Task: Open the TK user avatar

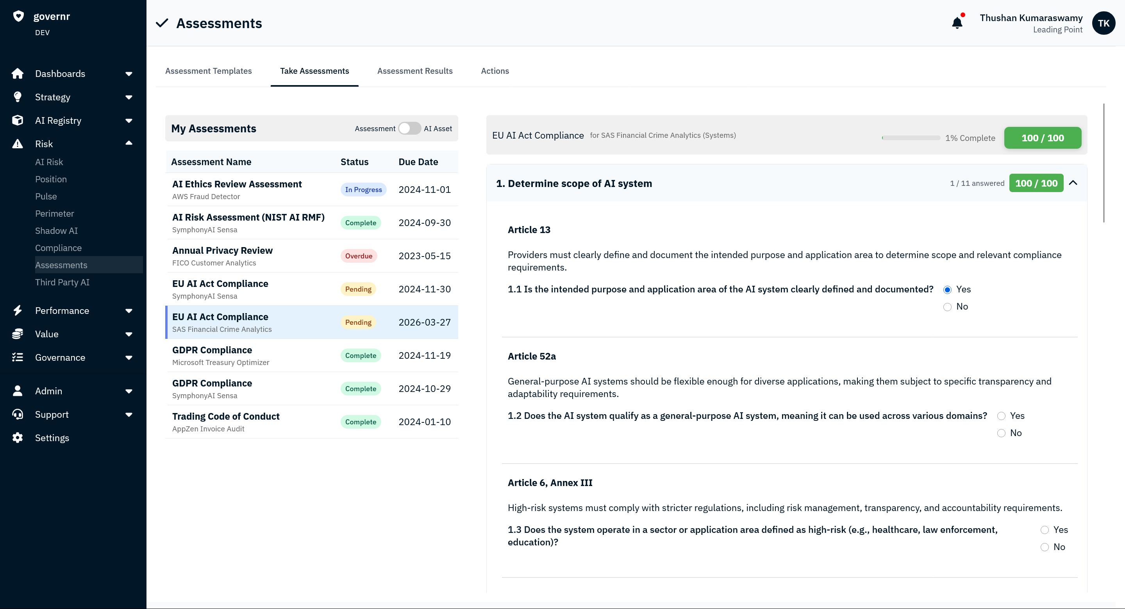Action: 1103,23
